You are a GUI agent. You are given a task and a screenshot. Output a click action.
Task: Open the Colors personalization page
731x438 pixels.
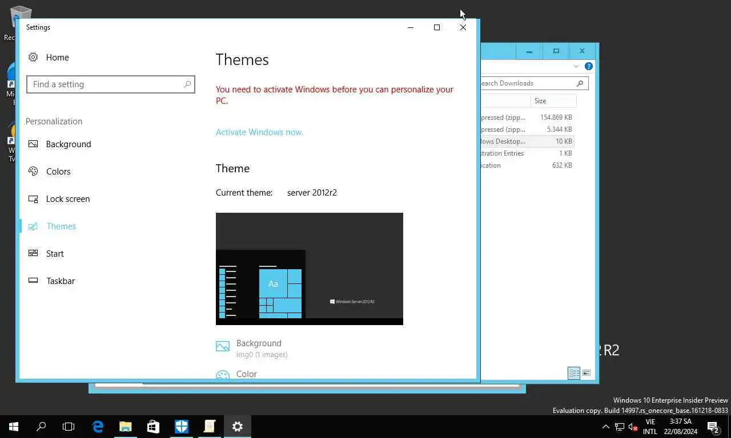click(49, 172)
